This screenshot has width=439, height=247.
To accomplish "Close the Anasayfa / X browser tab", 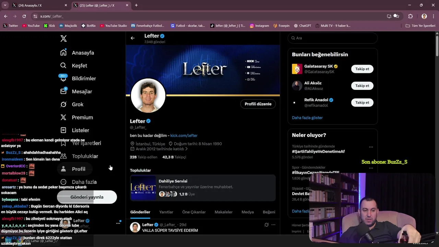I will pos(66,5).
